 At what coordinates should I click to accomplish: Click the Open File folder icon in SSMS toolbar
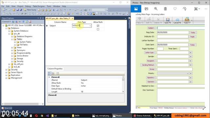coord(14,10)
